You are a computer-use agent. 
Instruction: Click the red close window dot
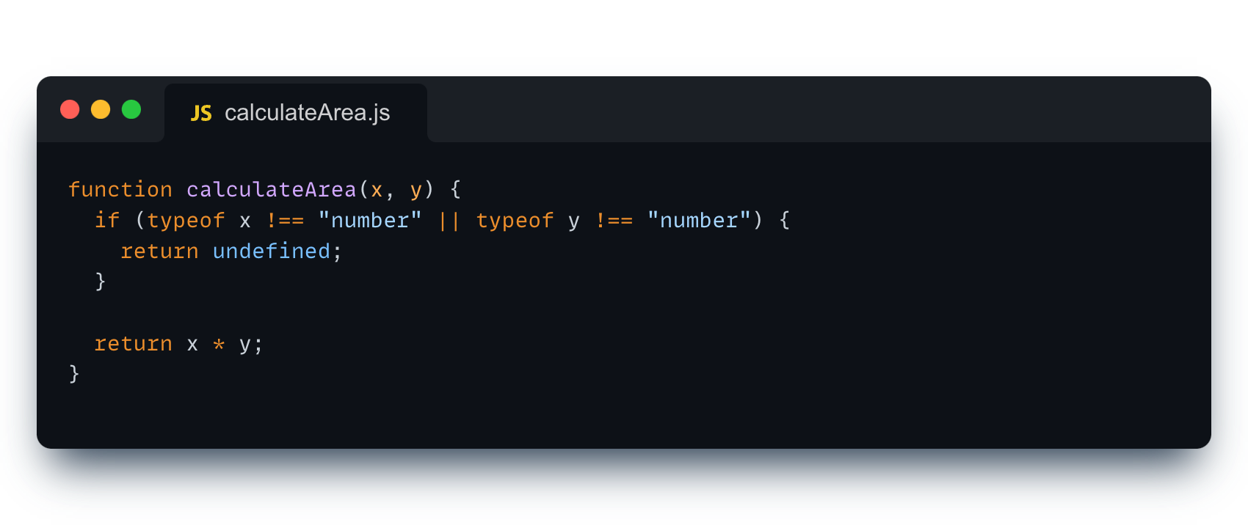click(x=70, y=109)
